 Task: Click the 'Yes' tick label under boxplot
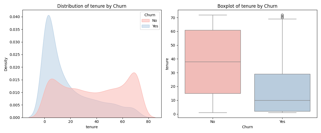[282, 122]
